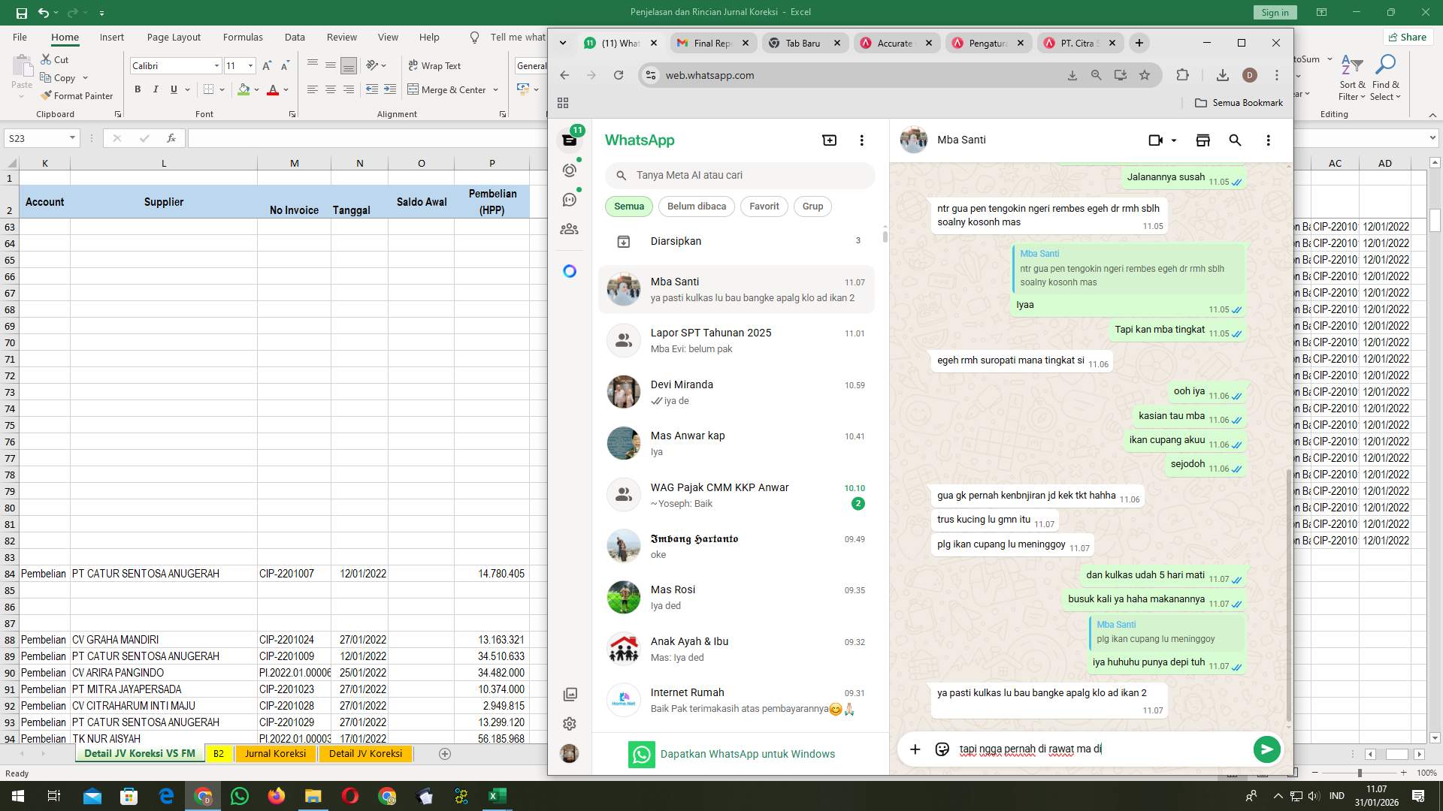Click Dapatkan WhatsApp untuk Windows link
The width and height of the screenshot is (1443, 811).
(x=749, y=754)
